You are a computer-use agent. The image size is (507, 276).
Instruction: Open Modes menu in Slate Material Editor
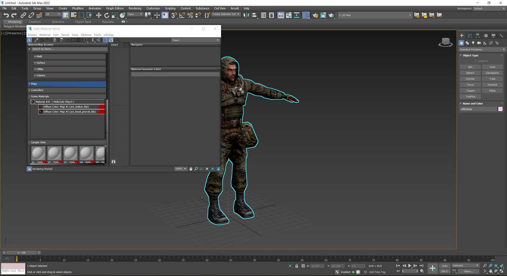point(32,35)
